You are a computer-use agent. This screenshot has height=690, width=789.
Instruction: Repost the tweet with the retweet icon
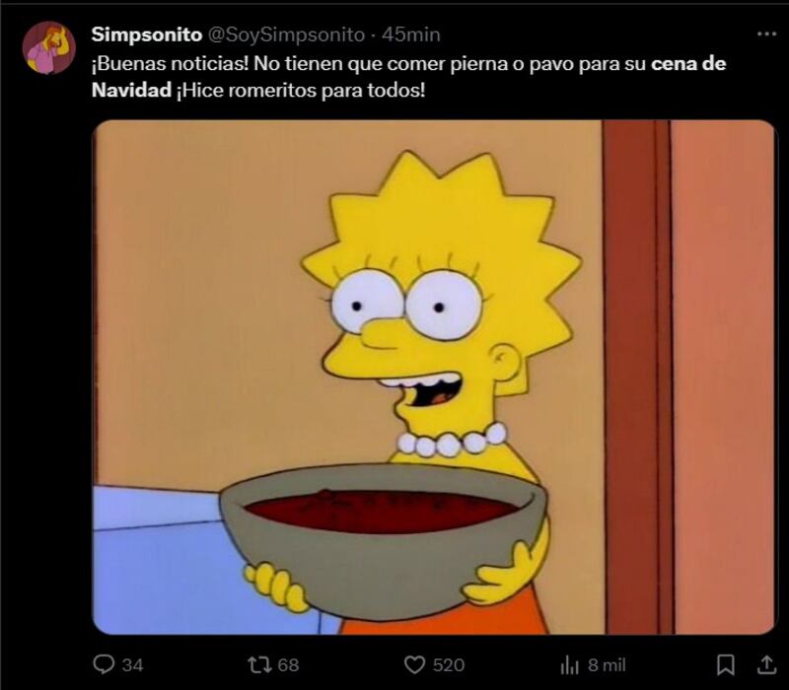click(x=260, y=664)
